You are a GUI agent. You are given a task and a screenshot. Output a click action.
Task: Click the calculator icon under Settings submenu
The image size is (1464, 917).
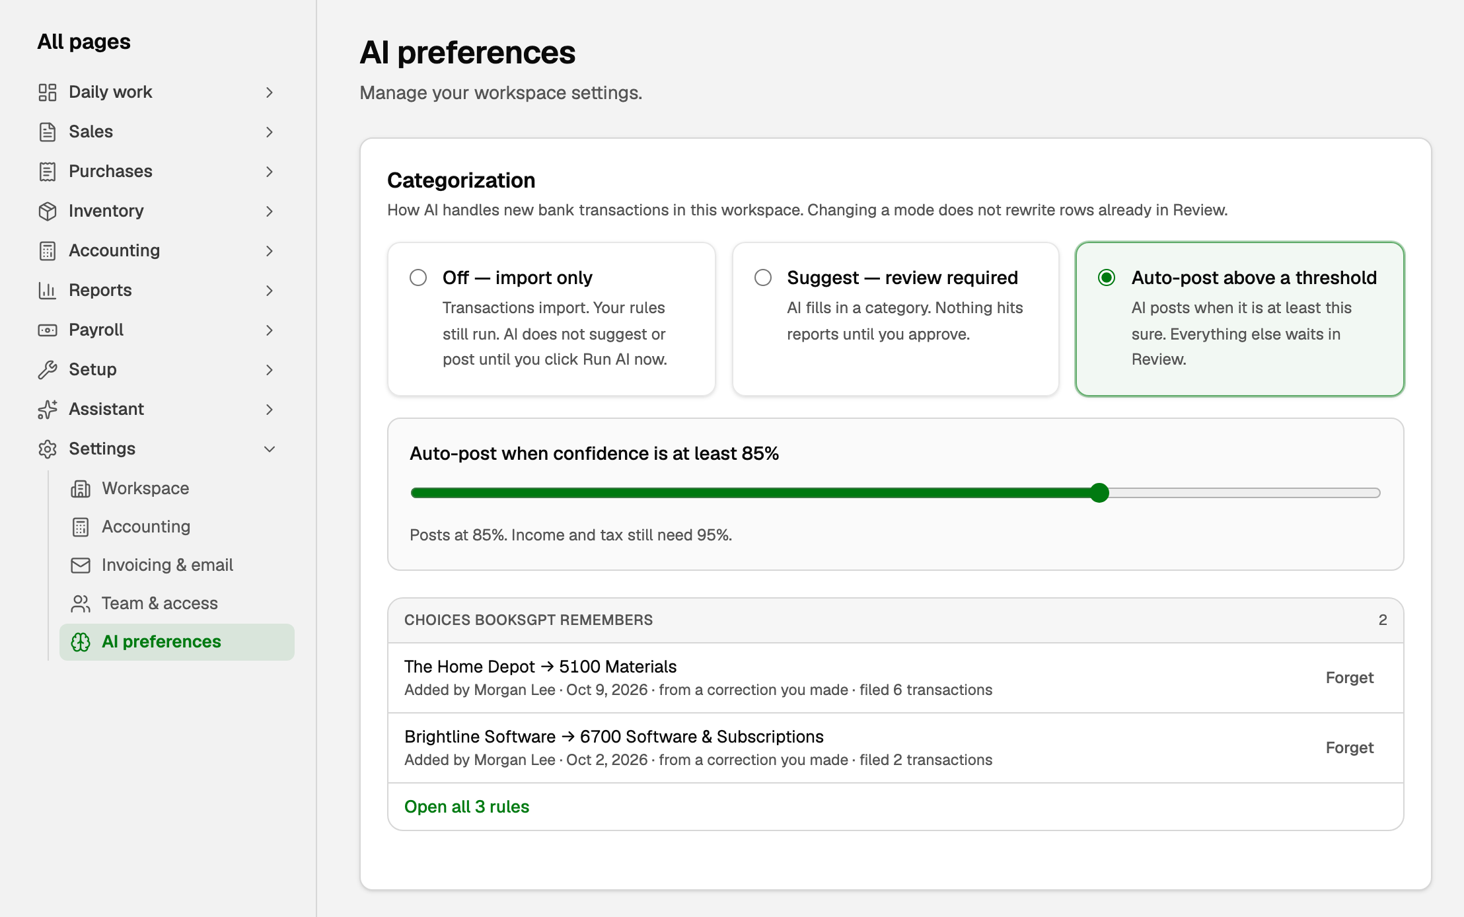click(81, 527)
